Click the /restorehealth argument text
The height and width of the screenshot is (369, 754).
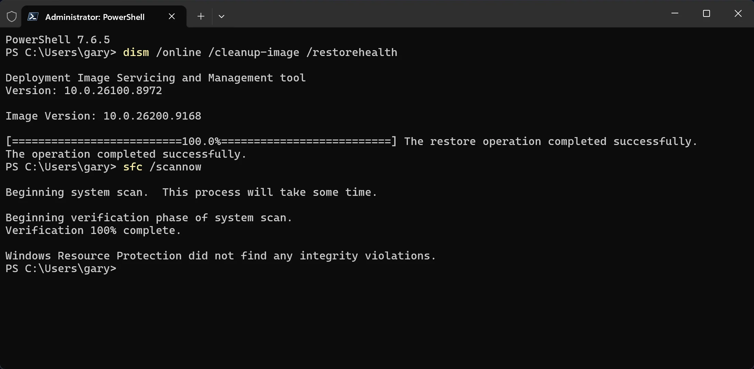(x=352, y=52)
